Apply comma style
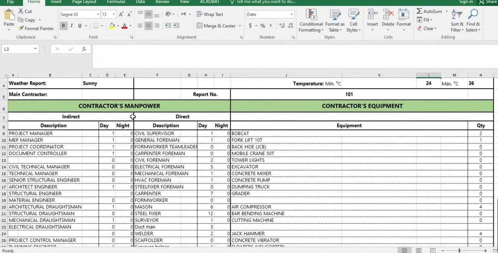 click(x=271, y=26)
